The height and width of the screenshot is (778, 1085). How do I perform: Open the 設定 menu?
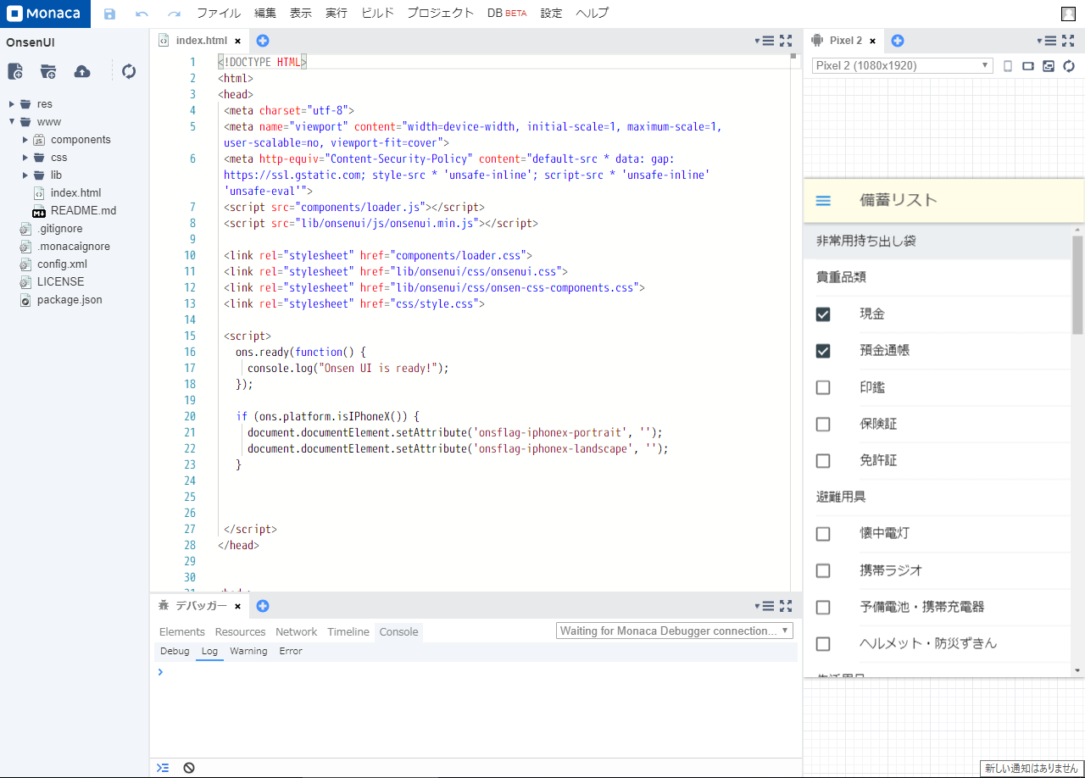tap(552, 14)
